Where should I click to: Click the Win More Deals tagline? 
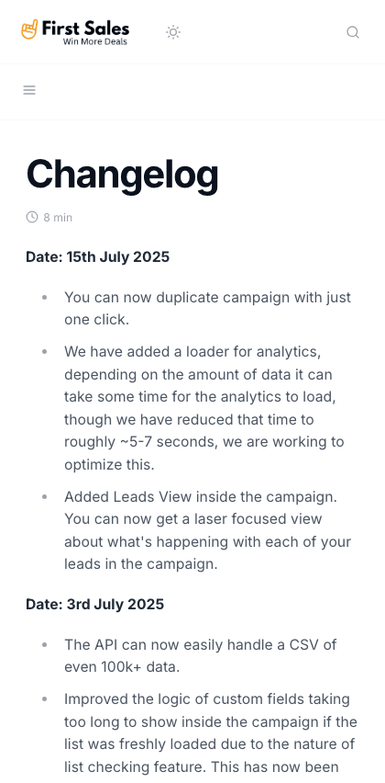(x=95, y=41)
